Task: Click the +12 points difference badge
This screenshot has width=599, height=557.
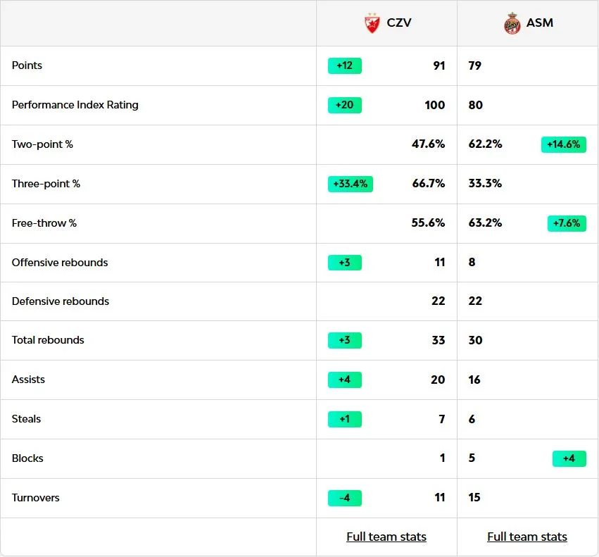Action: click(345, 65)
